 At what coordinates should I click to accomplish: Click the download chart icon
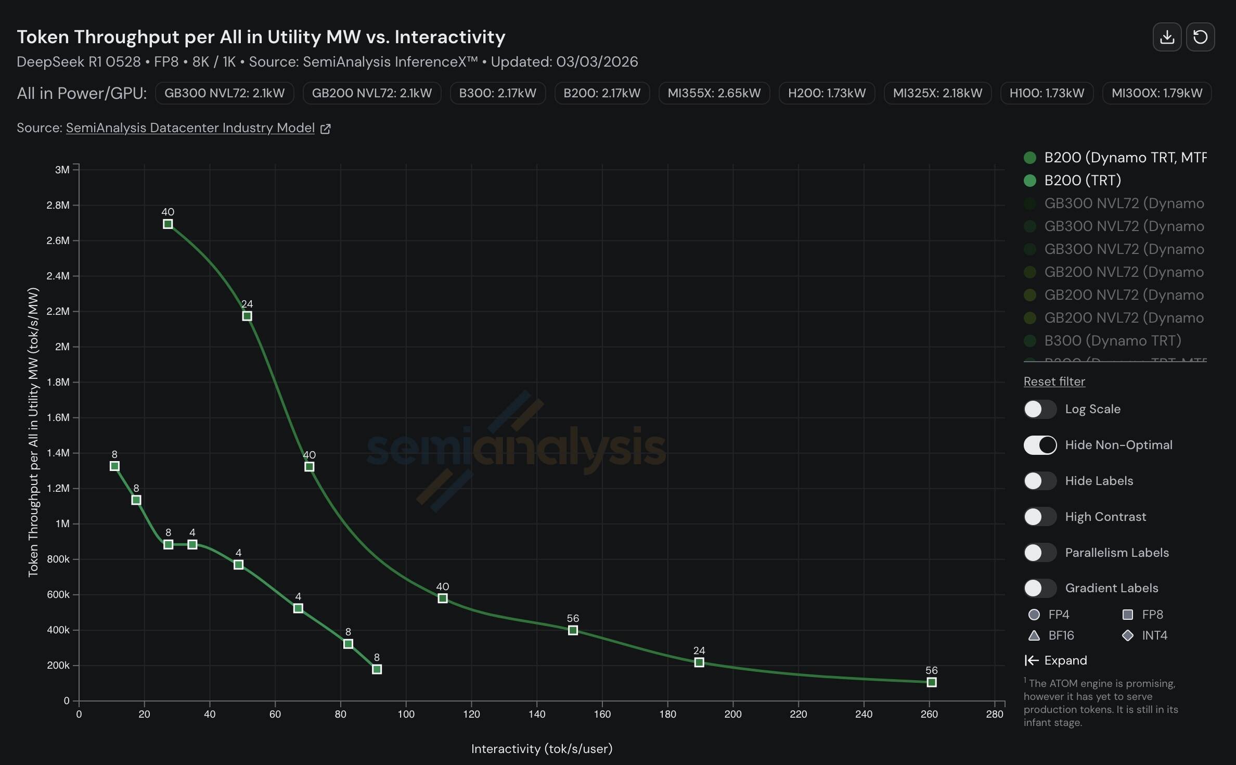point(1167,37)
